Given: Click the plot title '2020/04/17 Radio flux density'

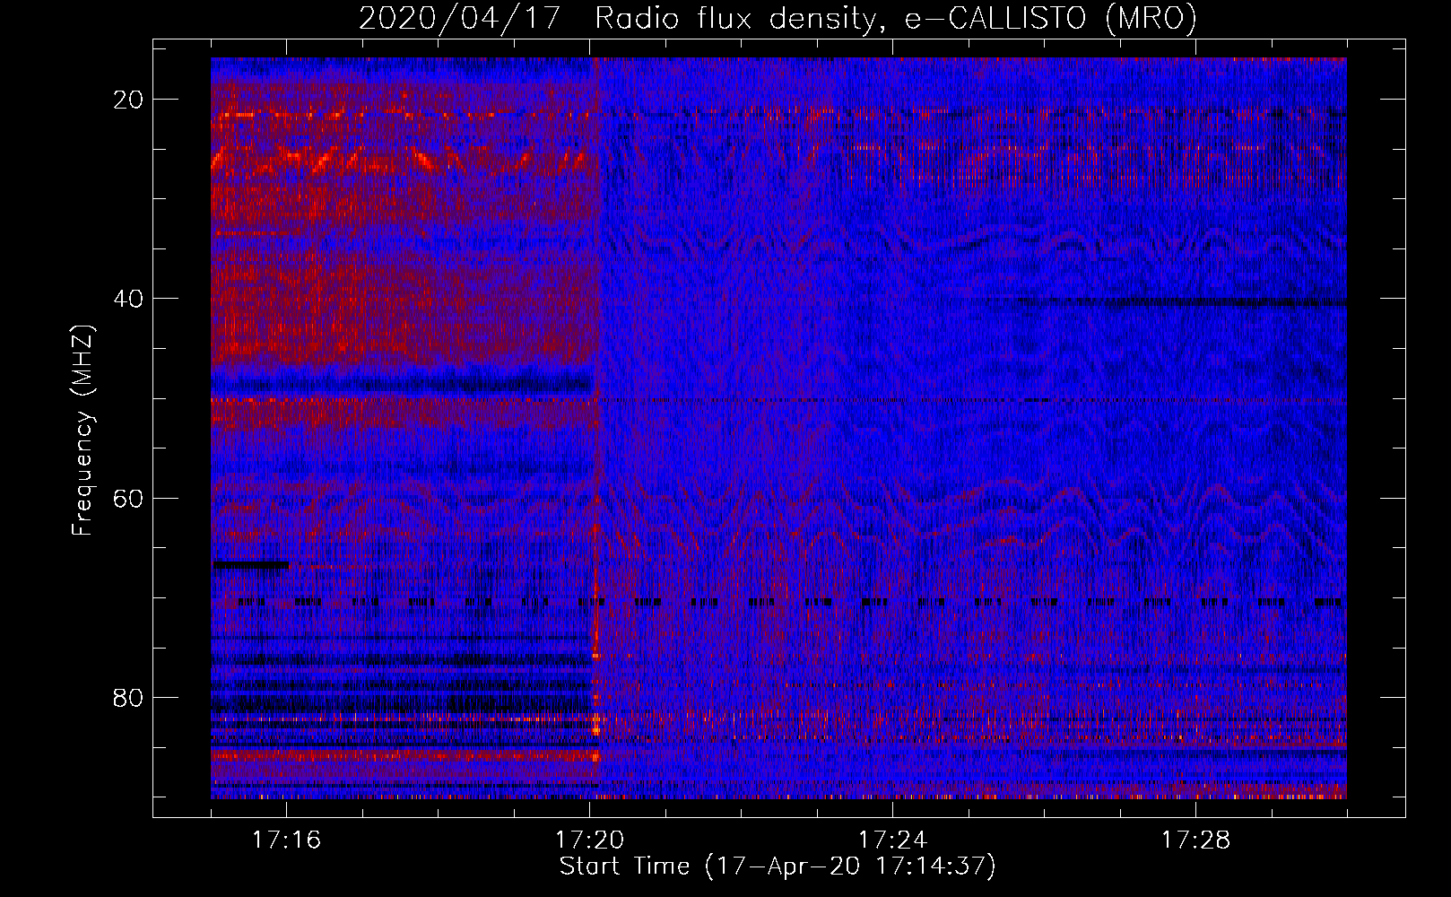Looking at the screenshot, I should click(778, 18).
